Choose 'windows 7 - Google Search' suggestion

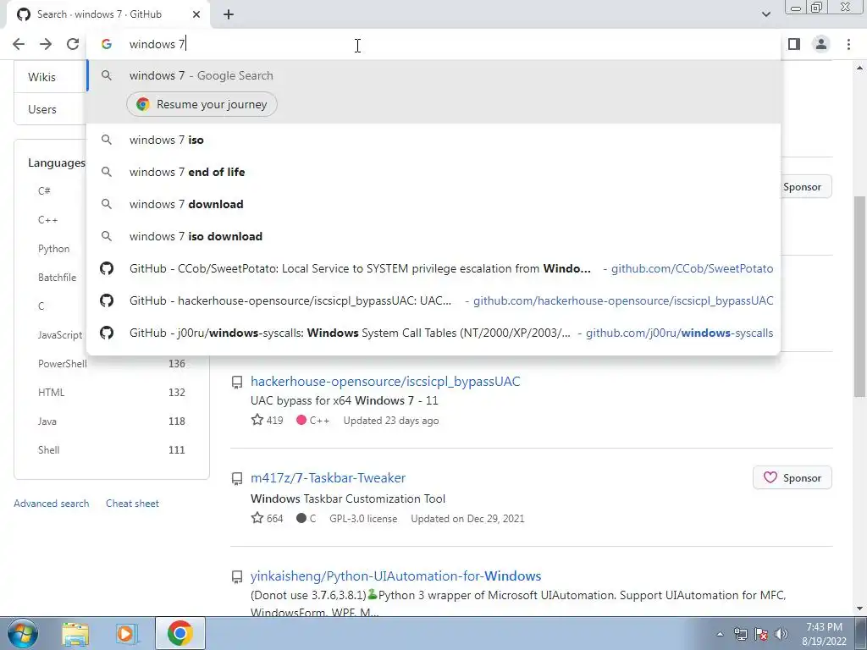433,75
